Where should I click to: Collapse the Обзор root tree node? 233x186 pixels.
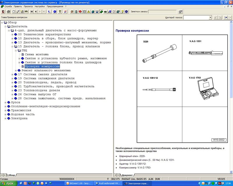[x=2, y=23]
